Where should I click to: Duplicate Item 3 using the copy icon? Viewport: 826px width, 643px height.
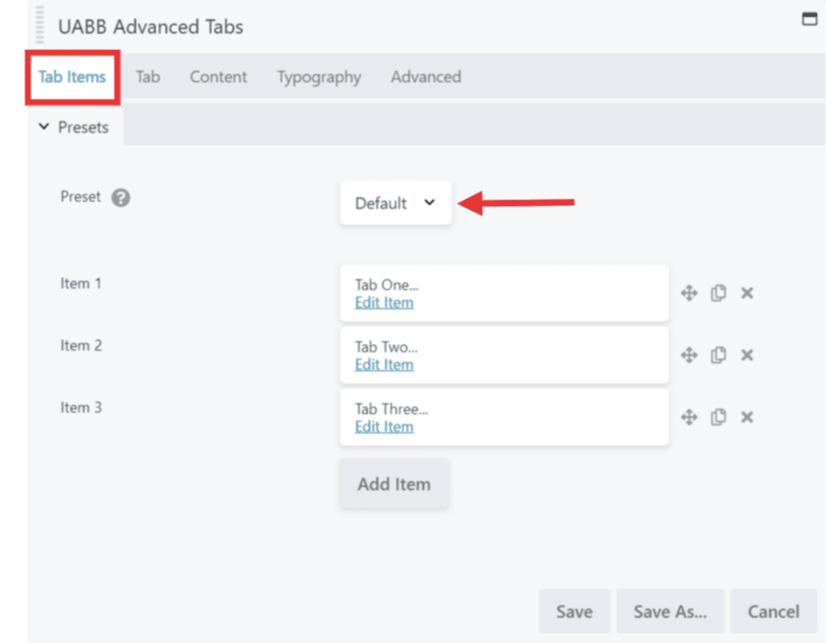pos(718,417)
